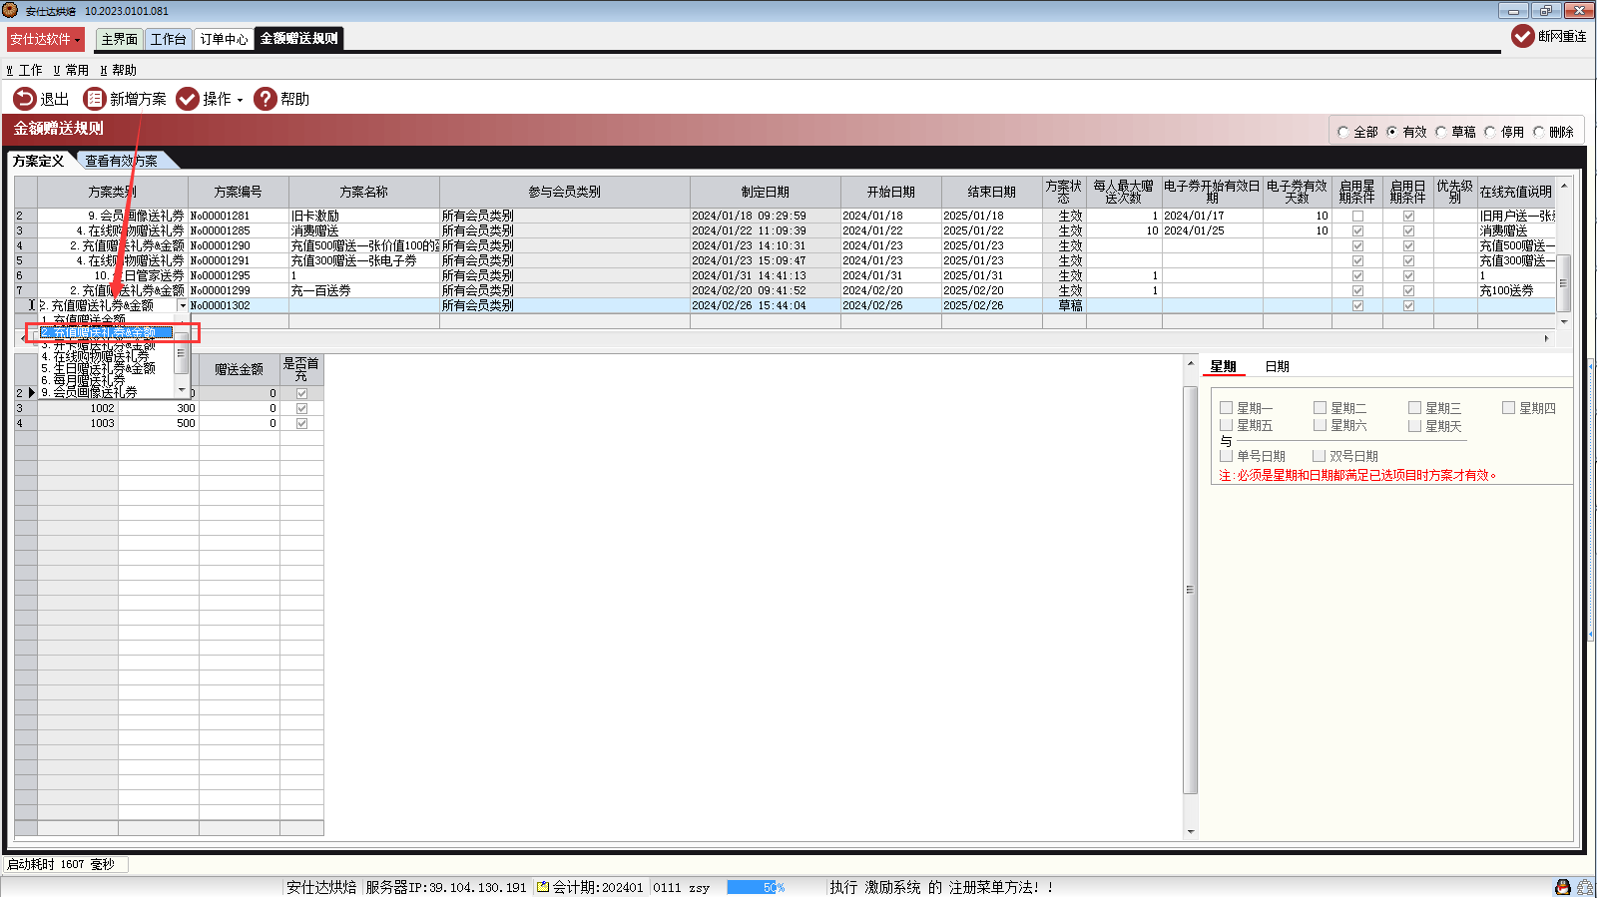Click plan number cell No00001295
Image resolution: width=1597 pixels, height=898 pixels.
point(239,275)
